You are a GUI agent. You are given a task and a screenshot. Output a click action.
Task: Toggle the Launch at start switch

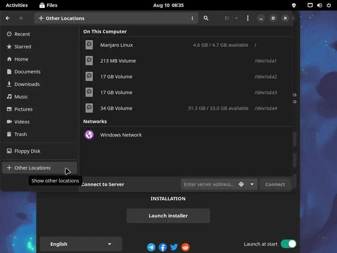288,244
